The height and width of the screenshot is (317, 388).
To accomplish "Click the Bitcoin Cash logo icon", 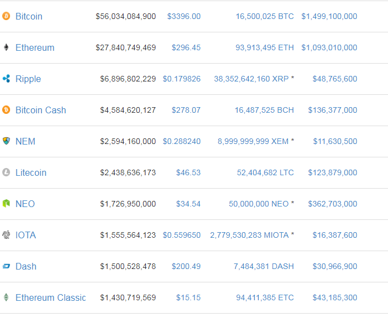I will coord(6,110).
